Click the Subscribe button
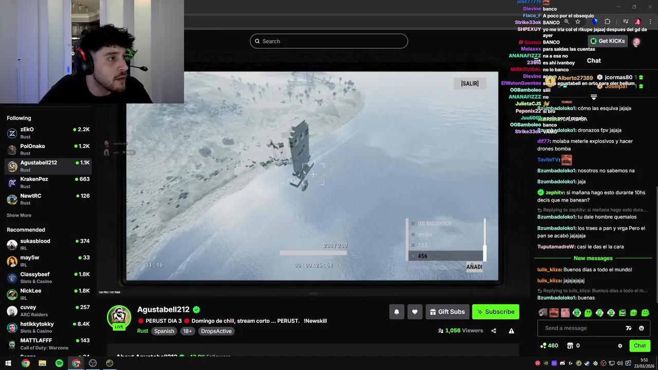658x370 pixels. 496,312
